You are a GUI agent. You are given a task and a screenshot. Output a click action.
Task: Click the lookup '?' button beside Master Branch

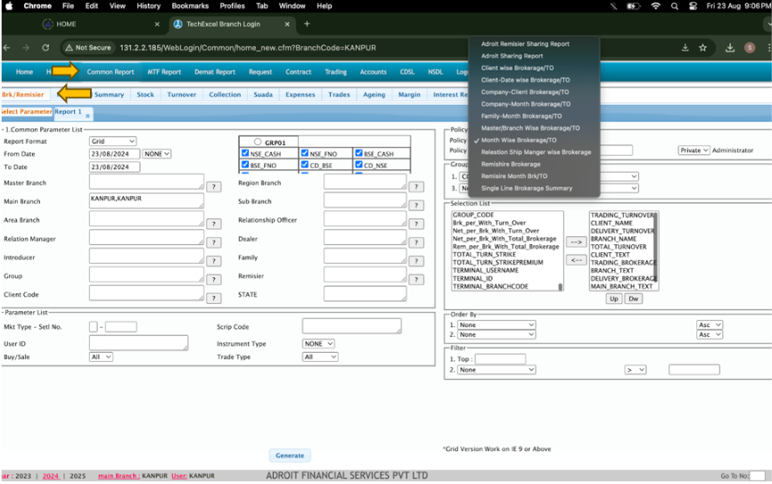tap(214, 186)
